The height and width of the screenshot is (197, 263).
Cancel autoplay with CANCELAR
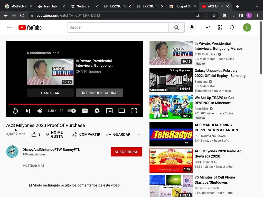[50, 93]
